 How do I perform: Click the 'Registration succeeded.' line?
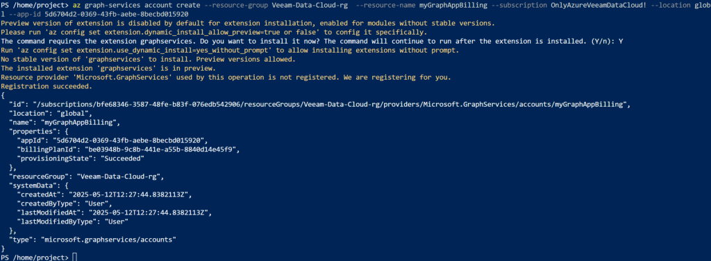(47, 86)
